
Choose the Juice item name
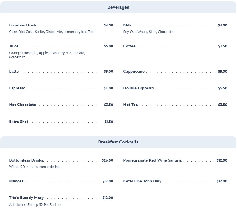(x=14, y=46)
